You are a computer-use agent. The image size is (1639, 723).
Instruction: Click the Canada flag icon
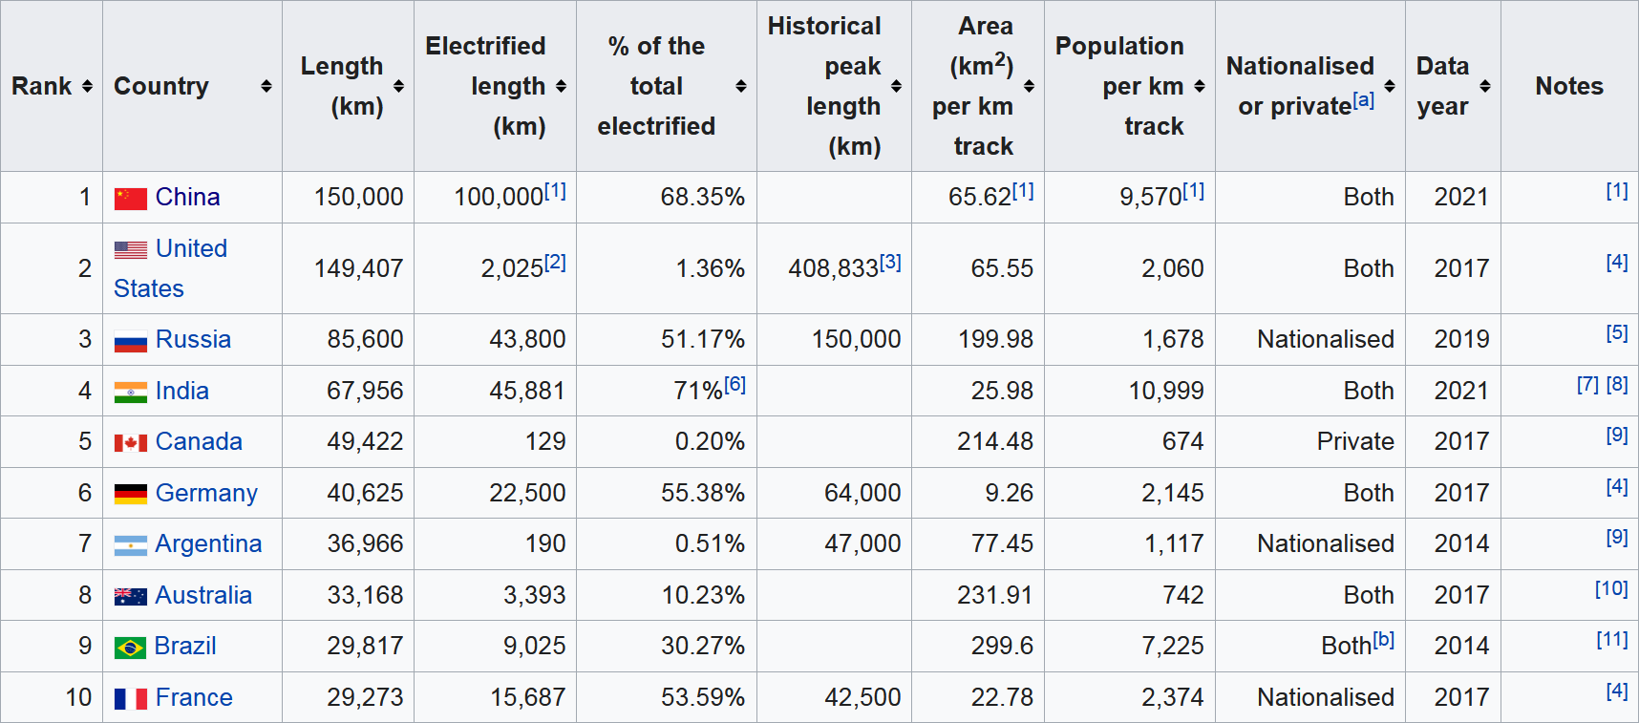131,443
